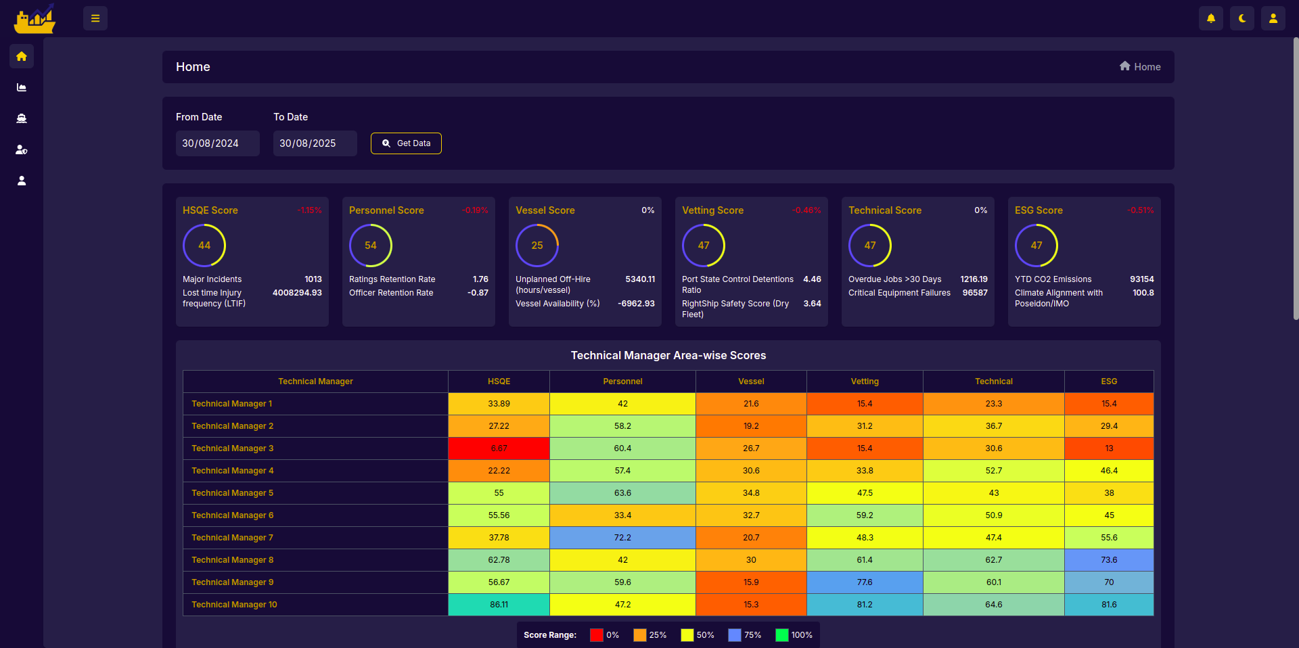
Task: Open the area chart analytics sidebar icon
Action: (x=22, y=87)
